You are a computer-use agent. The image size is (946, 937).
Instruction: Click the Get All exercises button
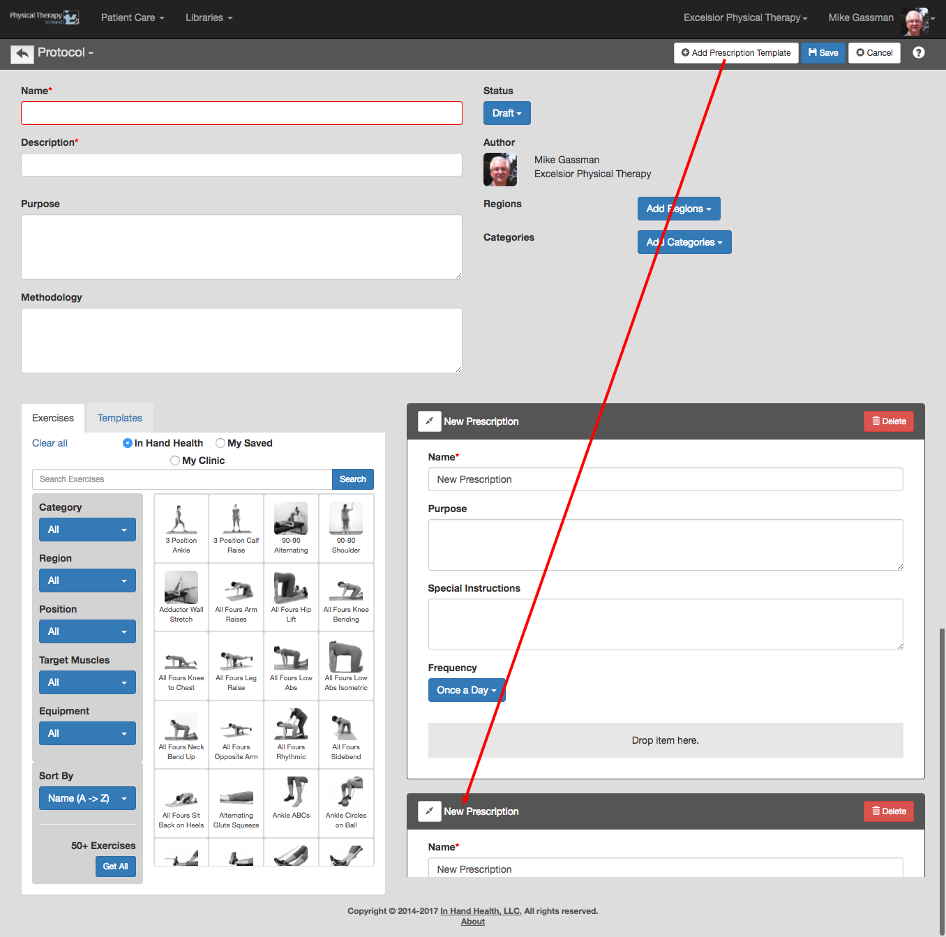tap(115, 867)
